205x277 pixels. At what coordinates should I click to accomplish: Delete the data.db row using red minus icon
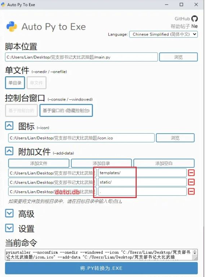pos(191,191)
